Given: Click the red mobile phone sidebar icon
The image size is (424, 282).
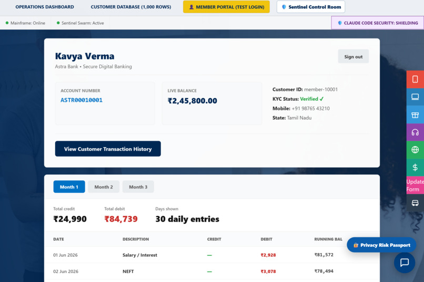Looking at the screenshot, I should click(415, 79).
